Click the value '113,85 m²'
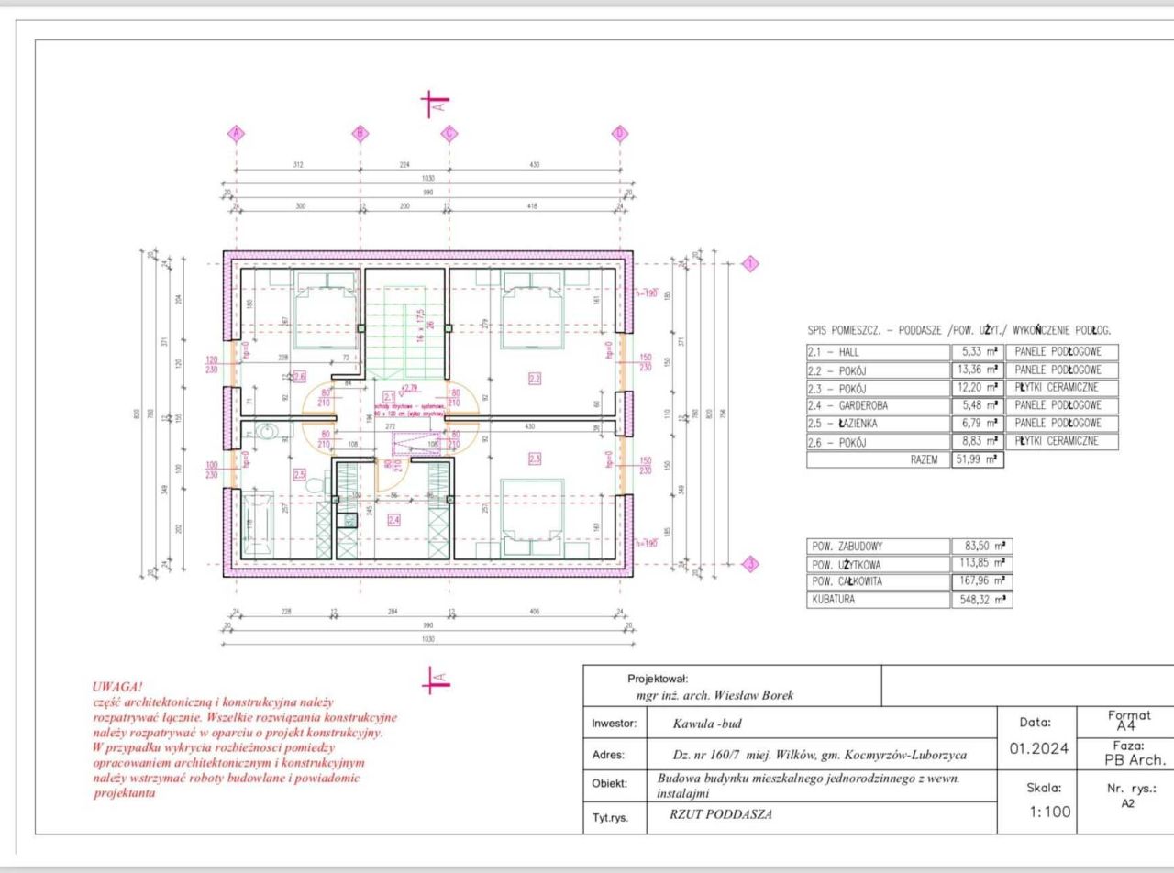Screen dimensions: 1174x873 coord(981,565)
